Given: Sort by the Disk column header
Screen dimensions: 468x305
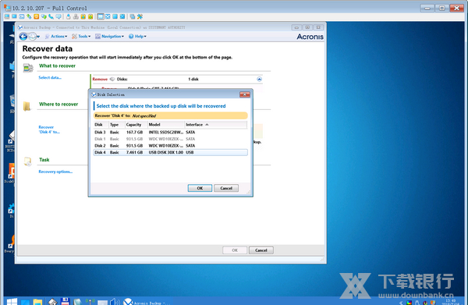Looking at the screenshot, I should pos(101,125).
